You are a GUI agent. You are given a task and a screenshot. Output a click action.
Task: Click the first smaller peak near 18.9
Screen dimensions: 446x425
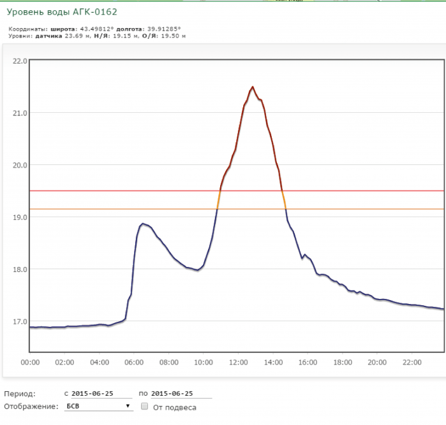(x=143, y=224)
